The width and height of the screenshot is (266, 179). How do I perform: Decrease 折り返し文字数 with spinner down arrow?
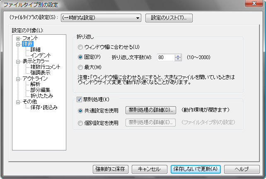click(178, 59)
